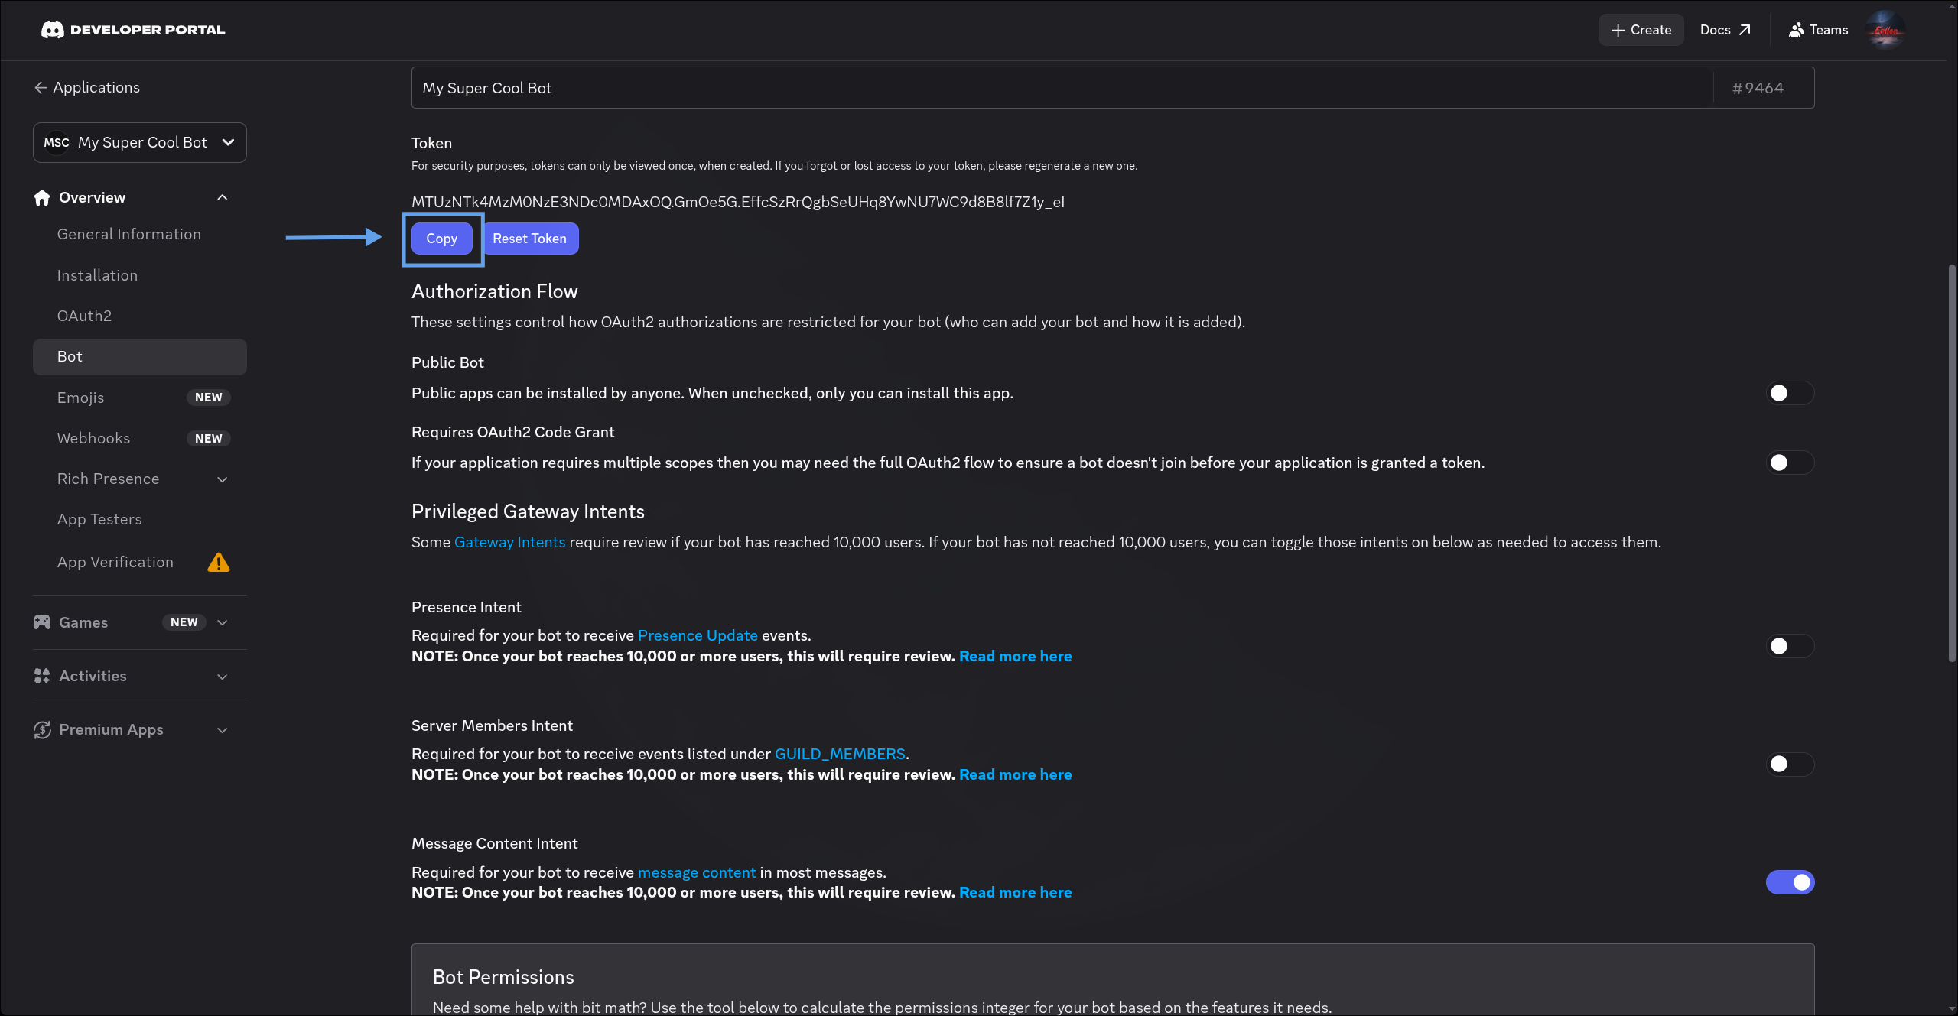Image resolution: width=1958 pixels, height=1016 pixels.
Task: Click the NEW badge next to Webhooks
Action: [209, 439]
